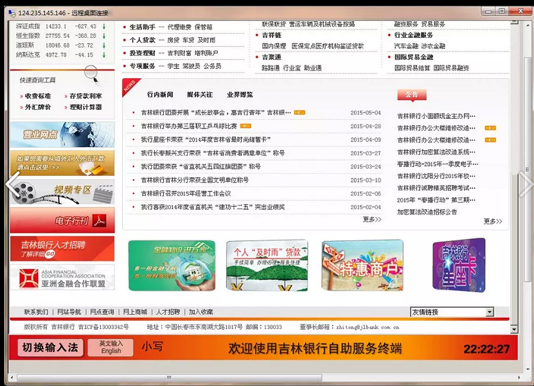Screen dimensions: 534x386
Task: Open the 涉农金融 link
Action: pos(433,46)
